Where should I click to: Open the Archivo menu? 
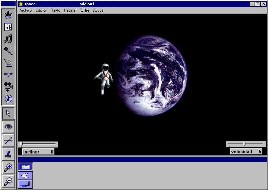tap(26, 10)
